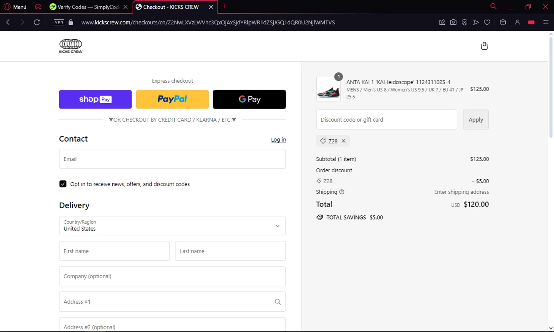
Task: Expand the Country/Region dropdown
Action: coord(172,225)
